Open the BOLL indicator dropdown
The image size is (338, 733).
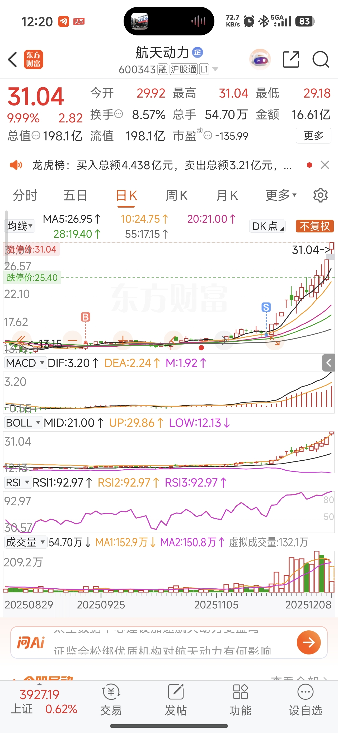[24, 423]
